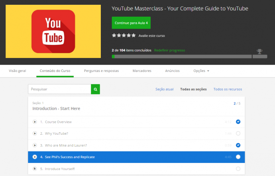Rate the course with the fifth star
This screenshot has height=176, width=275.
click(x=134, y=35)
